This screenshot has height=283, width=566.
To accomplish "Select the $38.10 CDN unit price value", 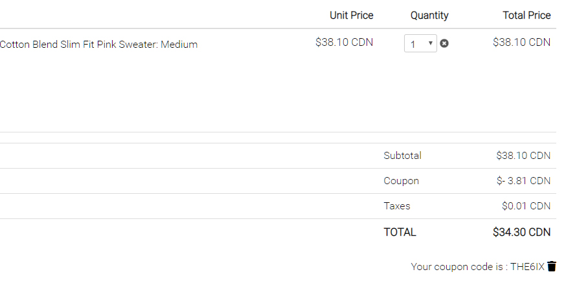I will click(x=345, y=43).
